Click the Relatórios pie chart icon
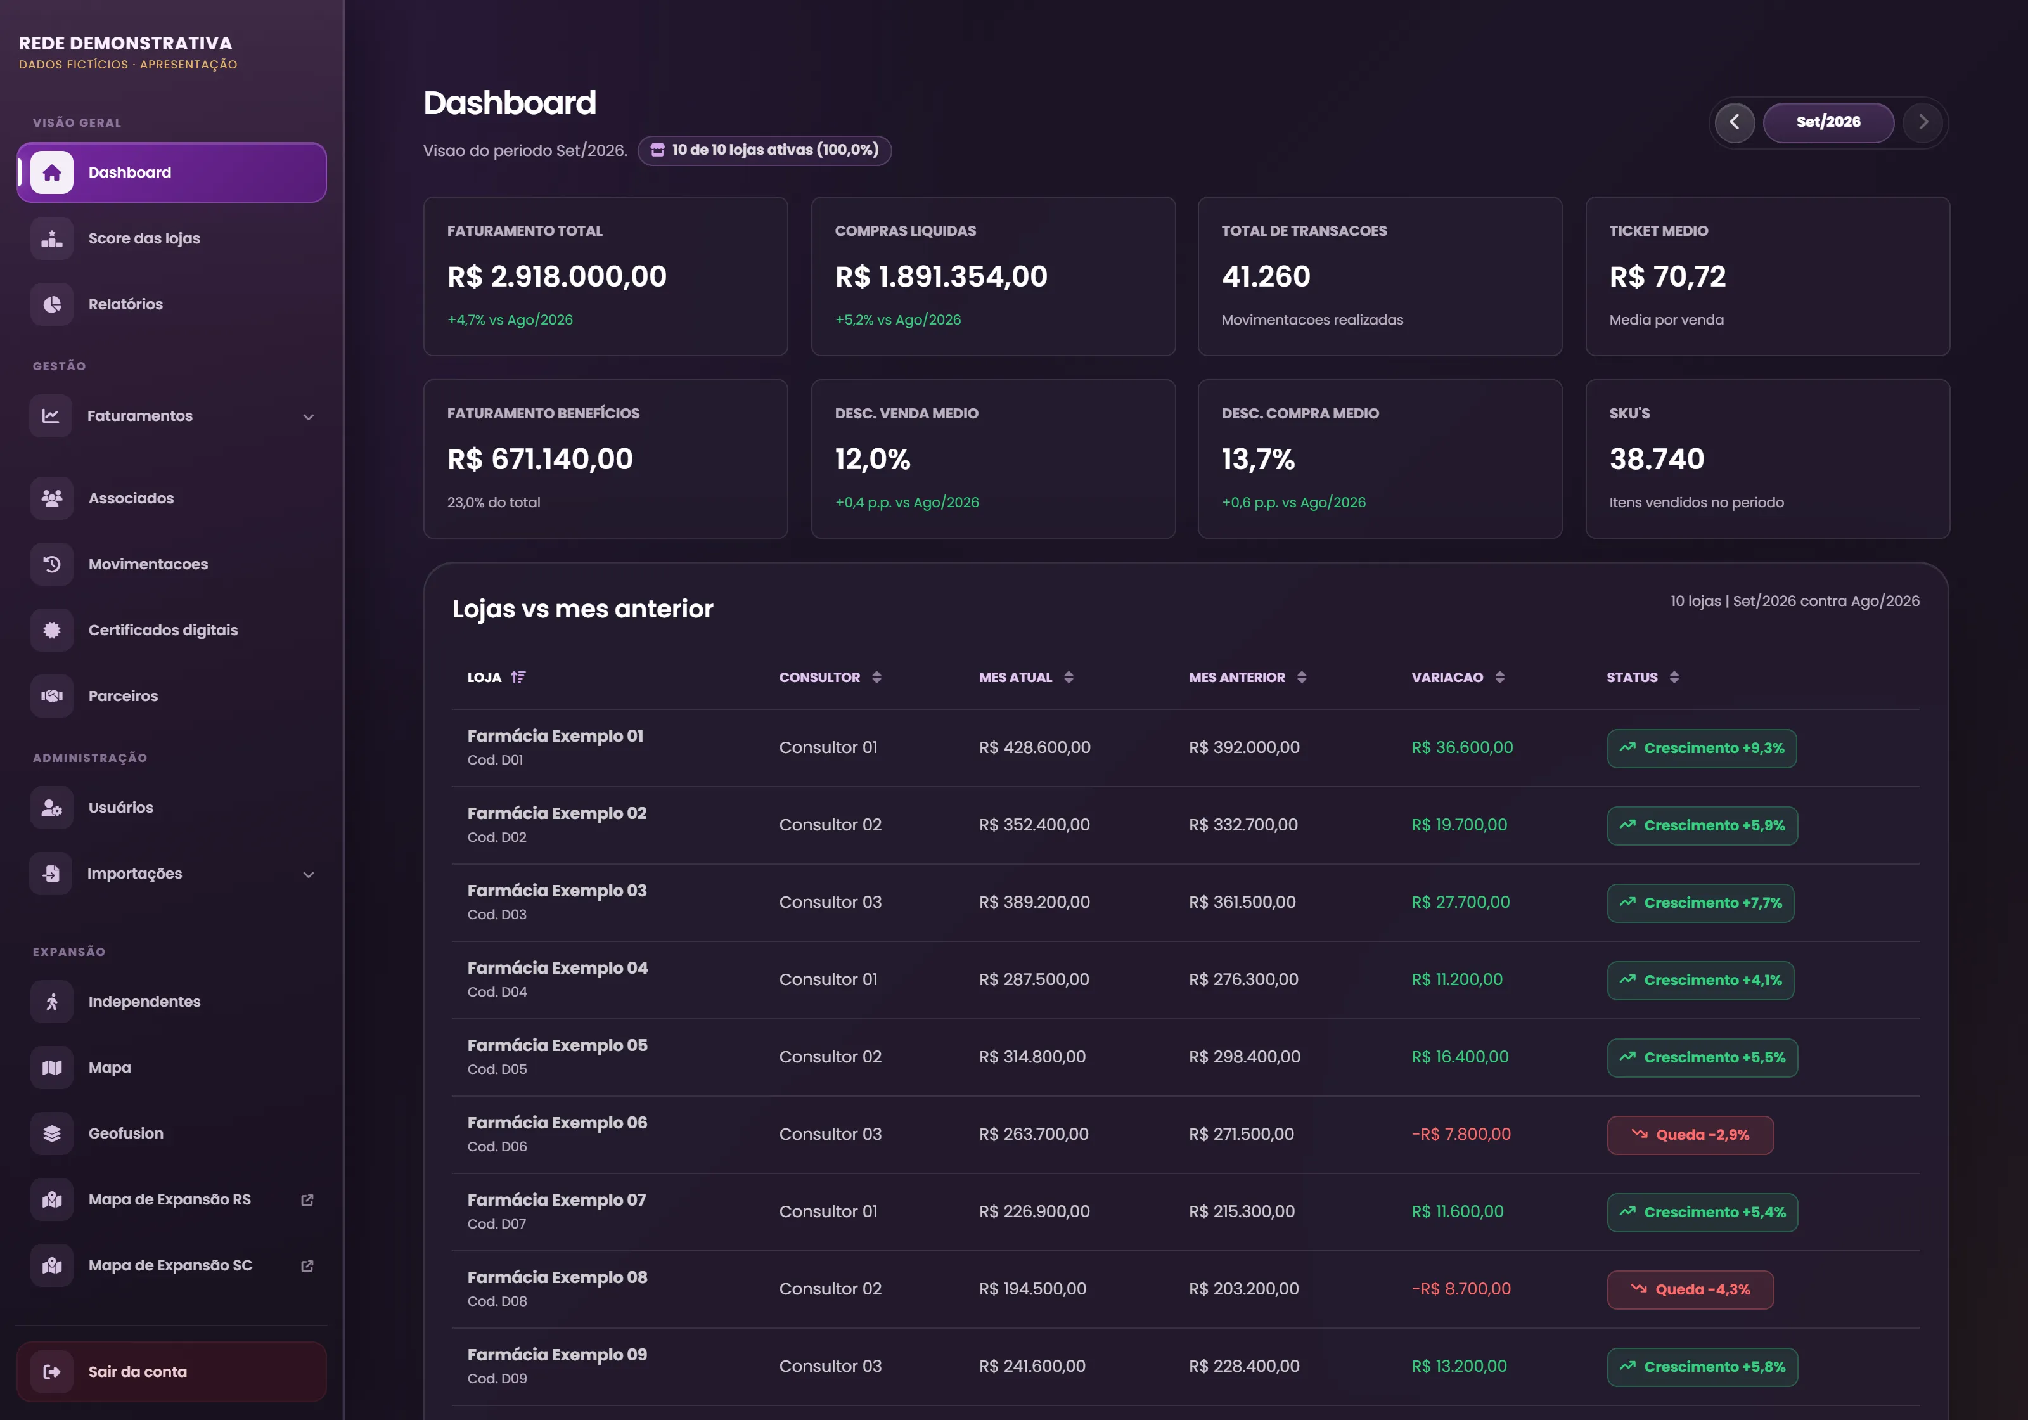 [x=52, y=304]
